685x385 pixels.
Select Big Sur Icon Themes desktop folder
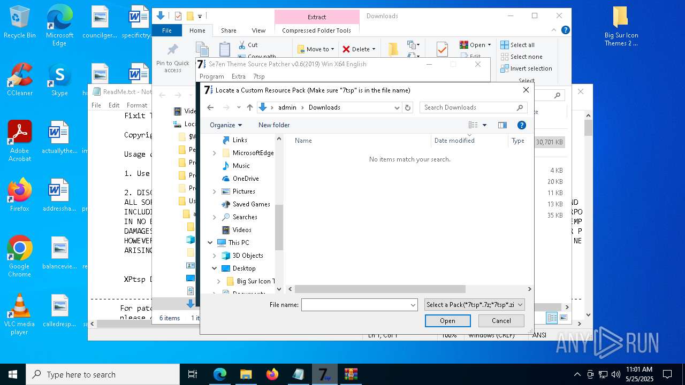click(x=621, y=26)
